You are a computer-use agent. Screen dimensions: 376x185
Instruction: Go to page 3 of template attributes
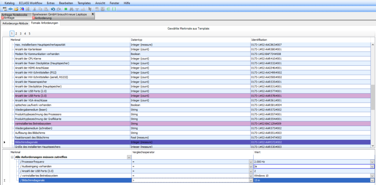click(20, 33)
